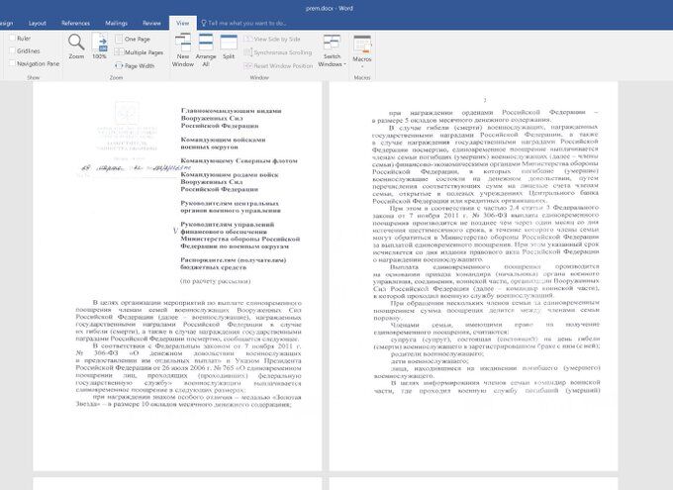673x490 pixels.
Task: Arrange All open windows
Action: (206, 50)
